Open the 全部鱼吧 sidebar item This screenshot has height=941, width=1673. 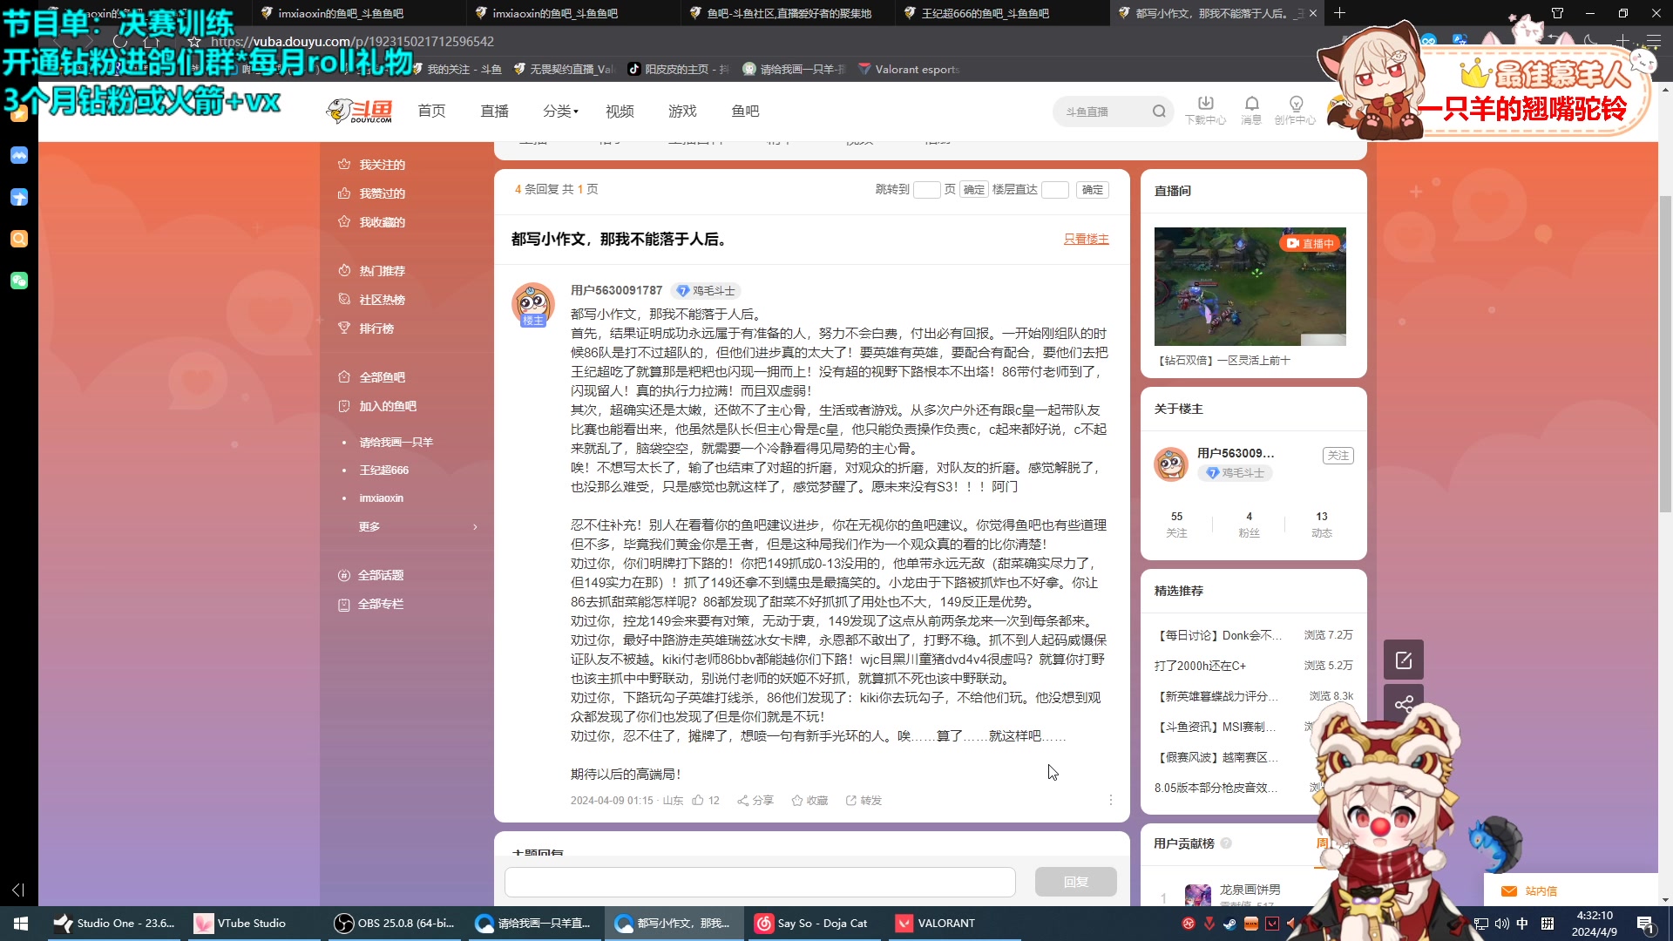click(373, 377)
